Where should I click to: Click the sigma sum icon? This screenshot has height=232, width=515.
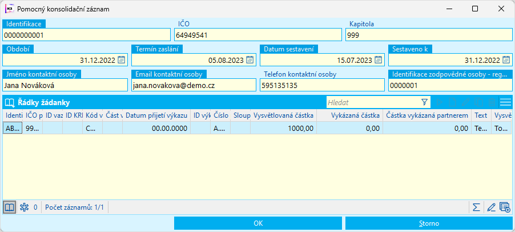476,207
